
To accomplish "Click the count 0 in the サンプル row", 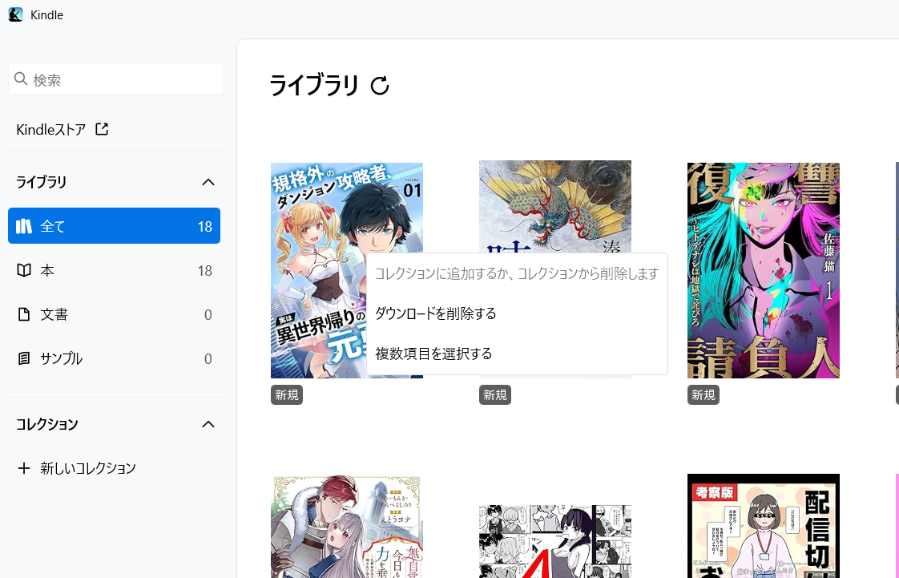I will (208, 359).
